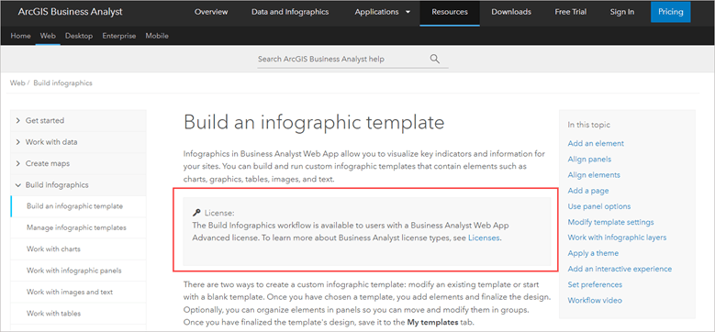This screenshot has height=332, width=715.
Task: Open Data and Infographics tab
Action: click(x=290, y=12)
